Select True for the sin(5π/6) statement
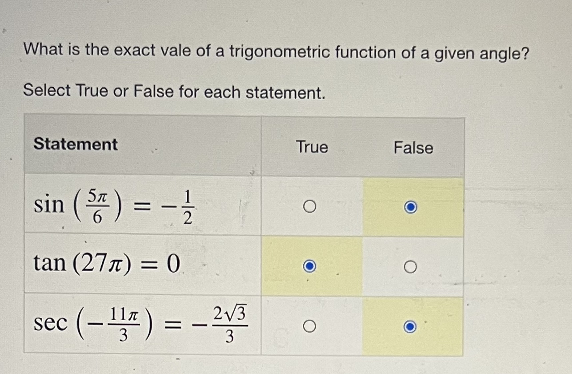This screenshot has height=374, width=572. coord(310,206)
